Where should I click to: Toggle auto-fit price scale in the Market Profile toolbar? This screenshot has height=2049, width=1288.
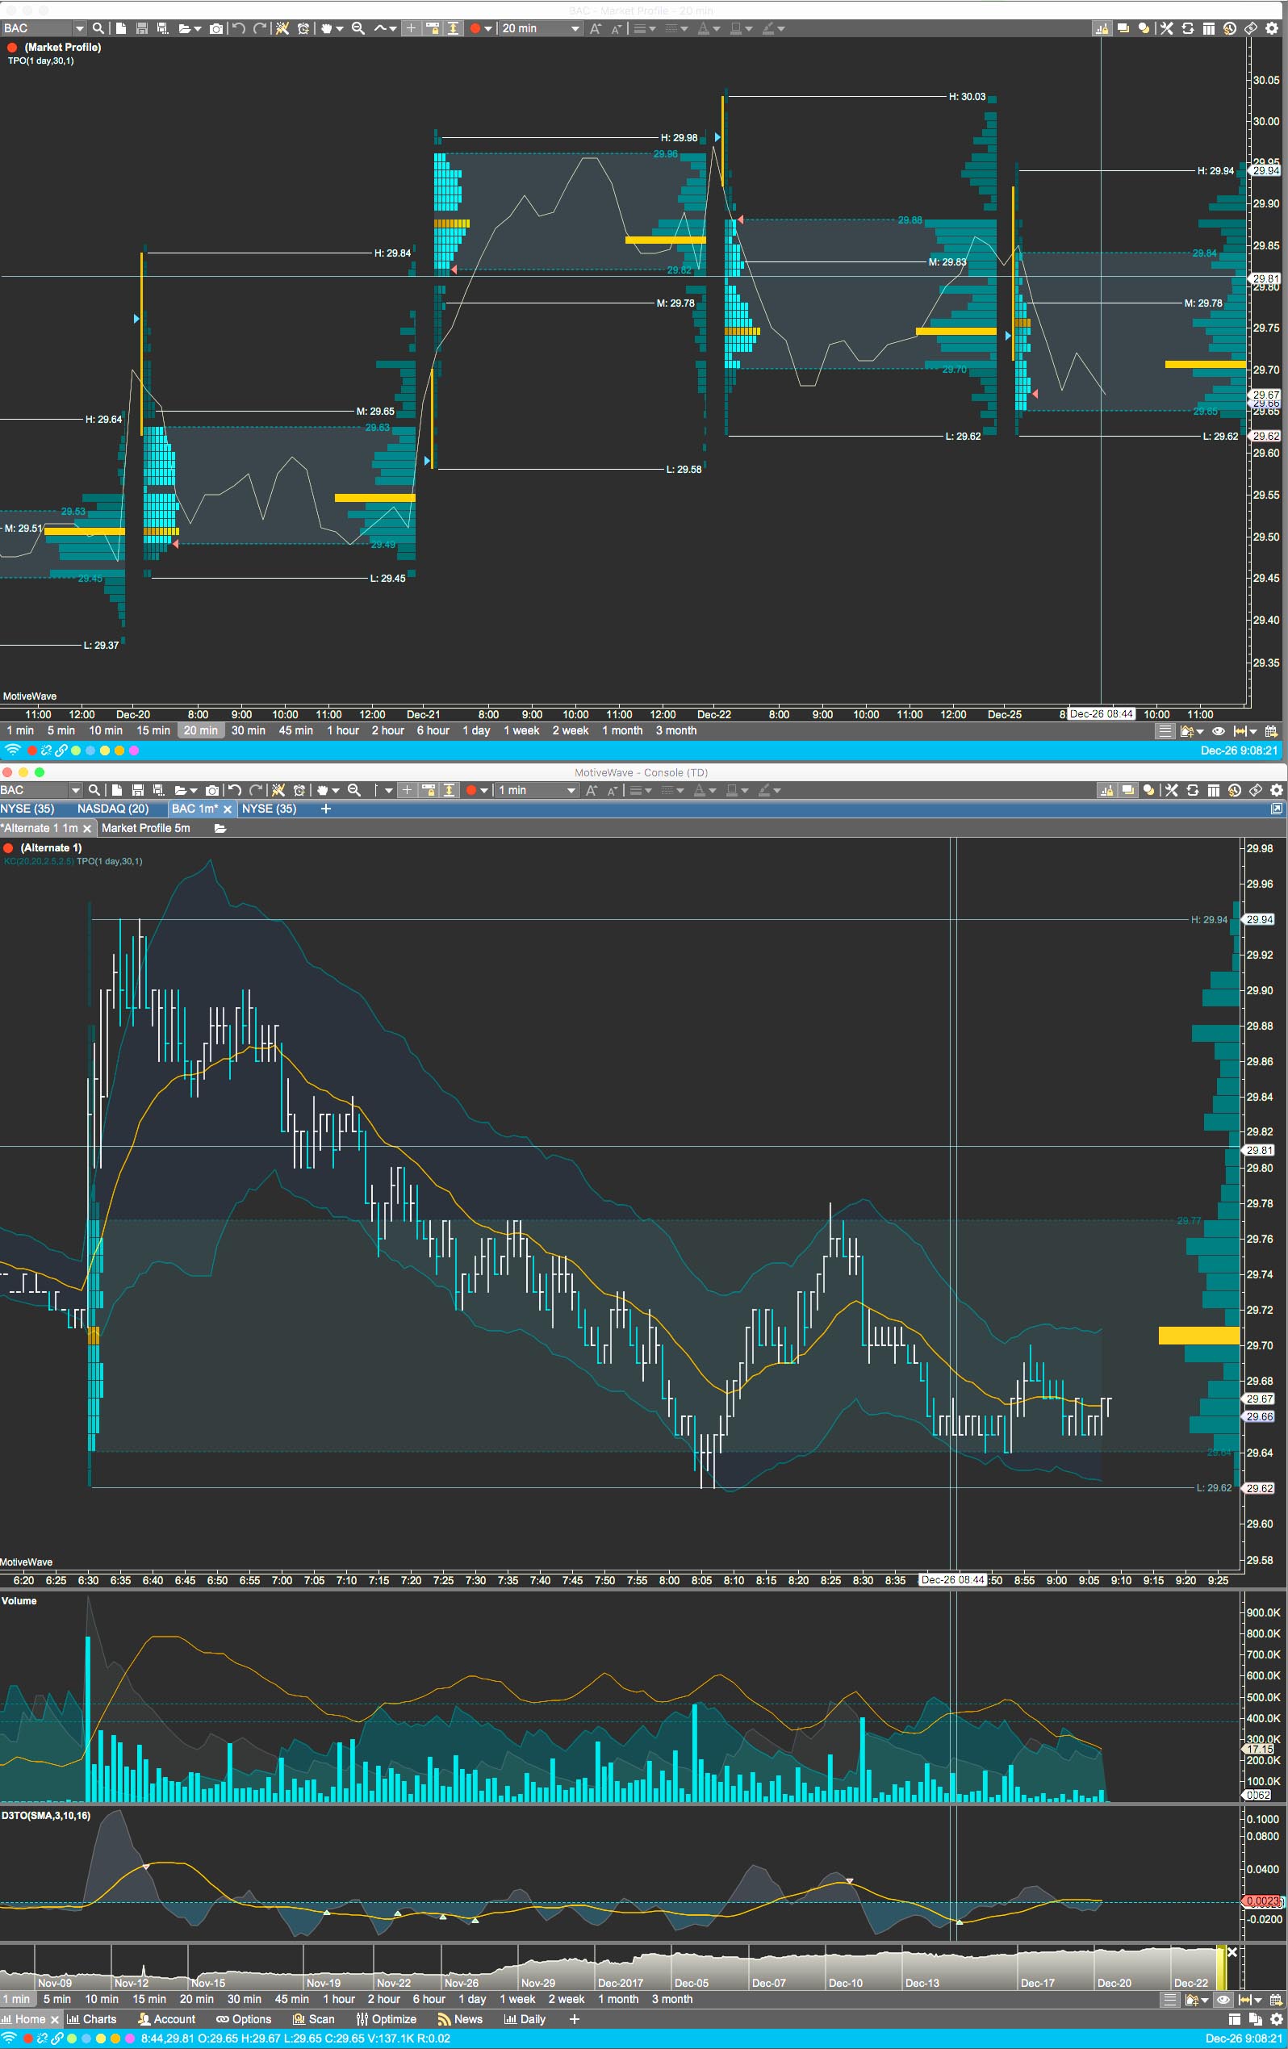pyautogui.click(x=454, y=28)
